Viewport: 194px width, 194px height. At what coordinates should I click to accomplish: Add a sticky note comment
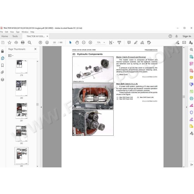tap(129, 43)
